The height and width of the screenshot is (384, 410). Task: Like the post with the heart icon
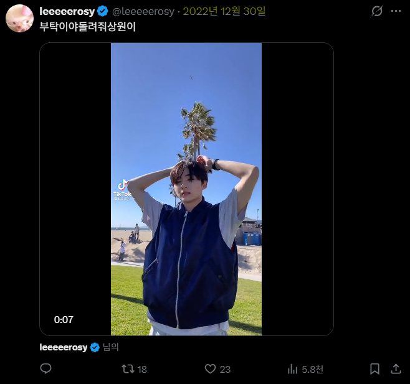[x=211, y=369]
